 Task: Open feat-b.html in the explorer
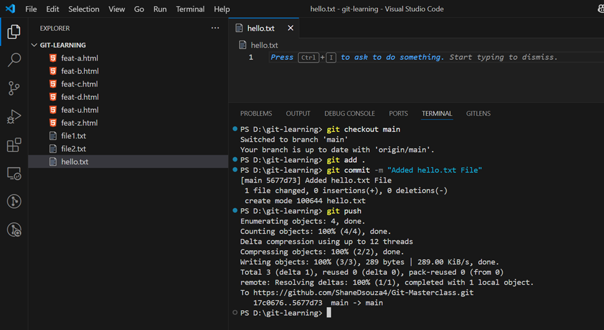coord(128,71)
